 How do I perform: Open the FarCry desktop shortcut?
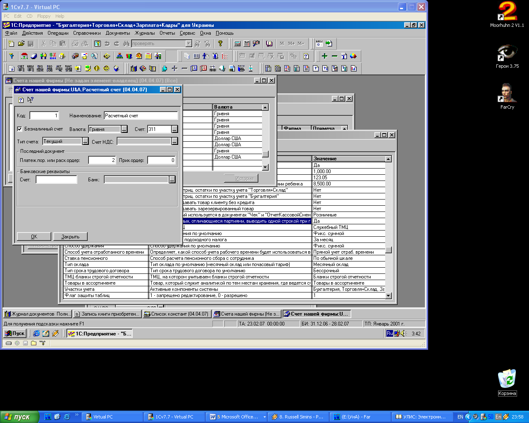coord(507,96)
